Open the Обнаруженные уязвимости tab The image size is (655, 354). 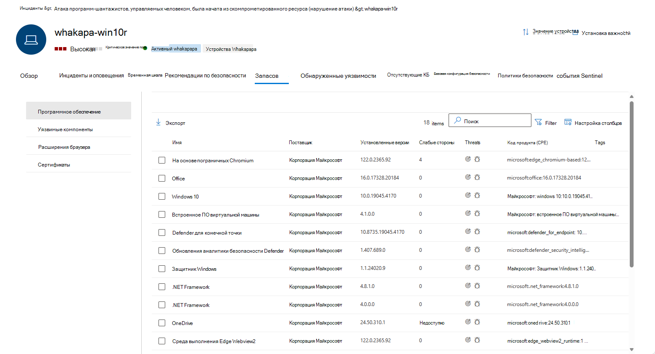(x=338, y=76)
